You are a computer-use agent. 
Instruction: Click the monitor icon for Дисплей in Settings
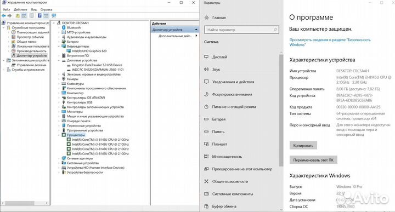tap(206, 57)
